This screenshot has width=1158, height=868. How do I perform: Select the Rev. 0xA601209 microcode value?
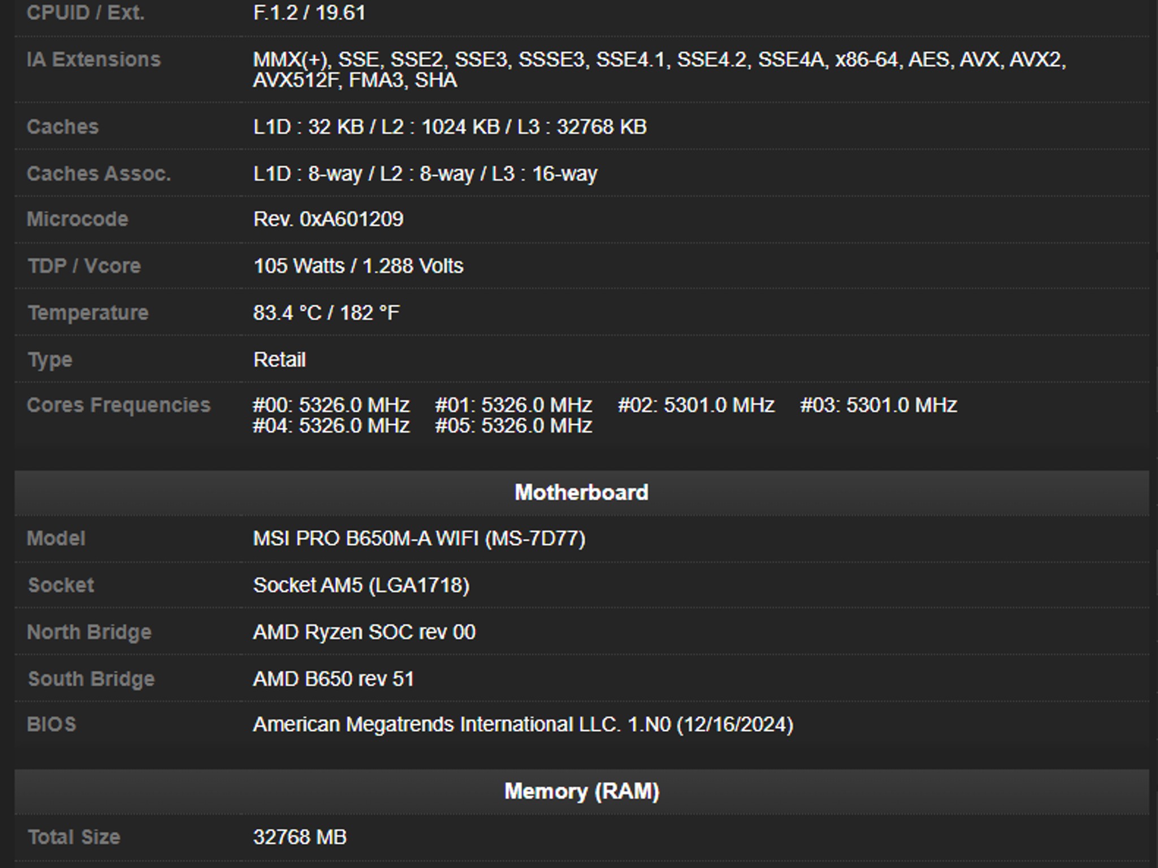[328, 219]
